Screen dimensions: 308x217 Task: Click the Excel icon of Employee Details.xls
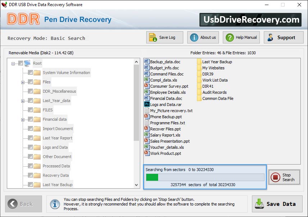(147, 92)
